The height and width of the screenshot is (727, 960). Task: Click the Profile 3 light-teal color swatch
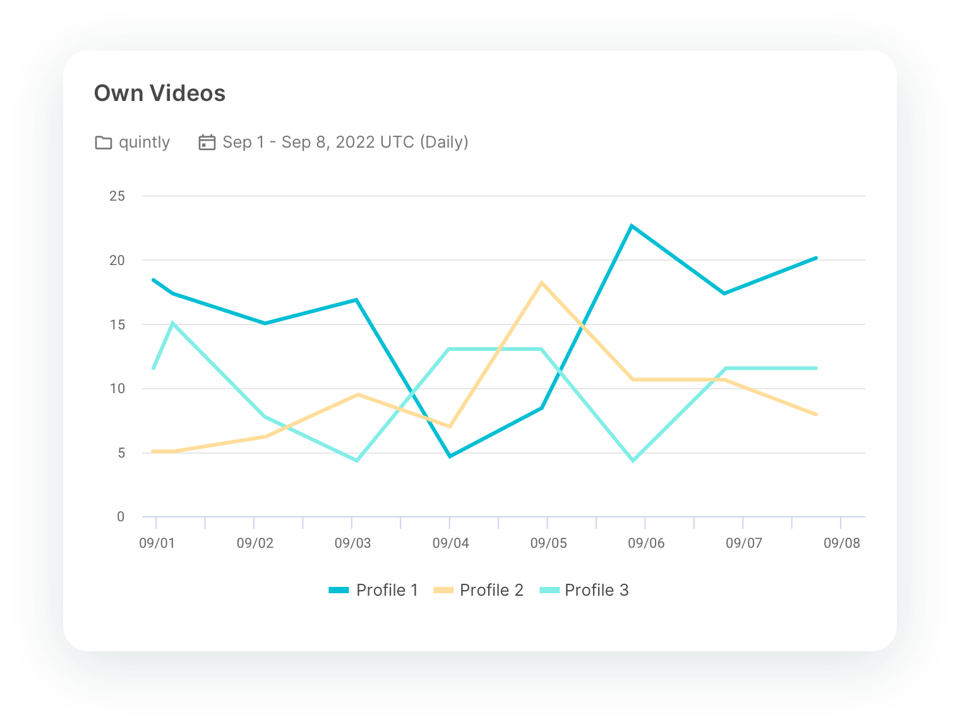(549, 590)
